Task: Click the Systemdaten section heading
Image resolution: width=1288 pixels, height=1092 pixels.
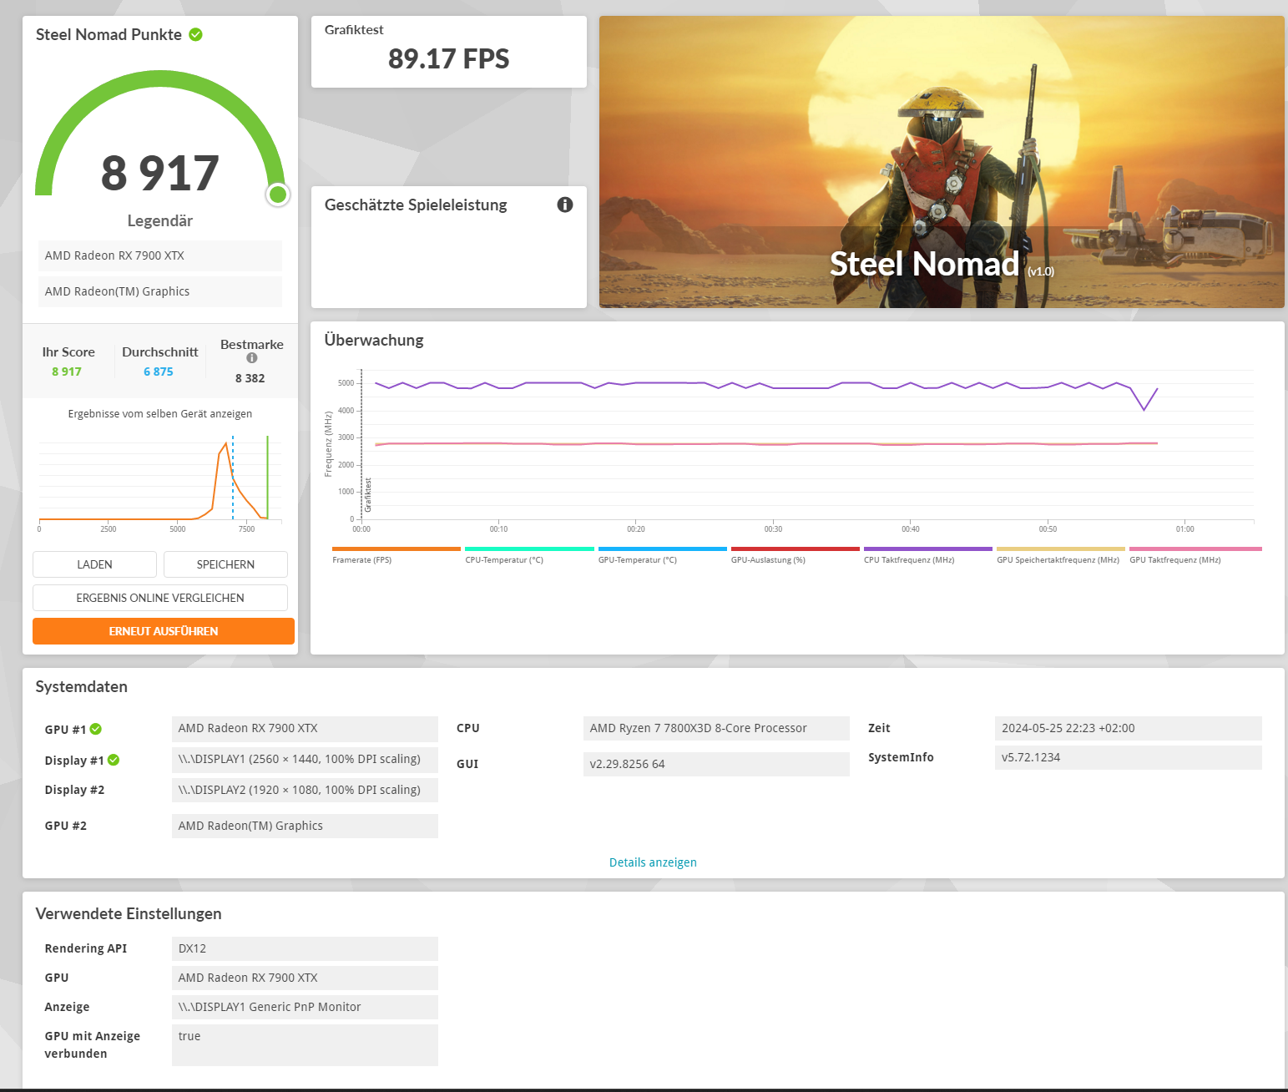Action: coord(82,687)
